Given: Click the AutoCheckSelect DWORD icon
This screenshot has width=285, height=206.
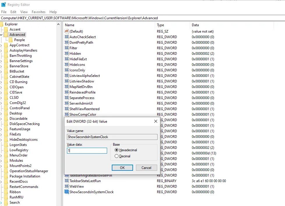Looking at the screenshot, I should (x=67, y=37).
